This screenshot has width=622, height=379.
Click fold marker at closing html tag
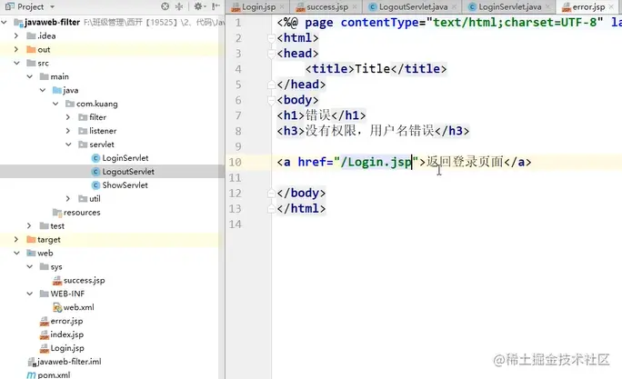click(x=271, y=208)
